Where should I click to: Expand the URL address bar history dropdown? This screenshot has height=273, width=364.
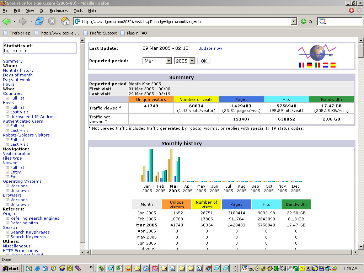coord(294,21)
